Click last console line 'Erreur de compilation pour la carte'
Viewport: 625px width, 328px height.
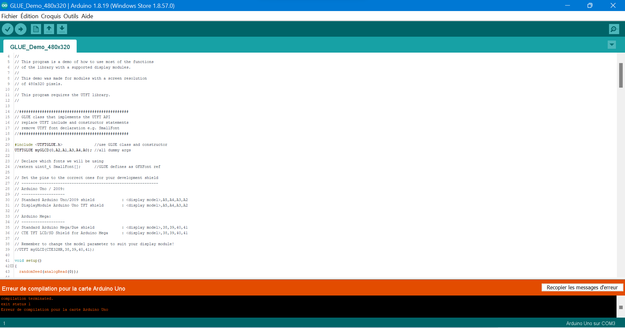54,310
